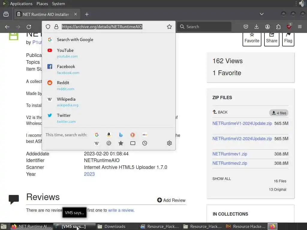Download NETRuntimev1.zip
Image resolution: width=307 pixels, height=230 pixels.
pos(230,154)
